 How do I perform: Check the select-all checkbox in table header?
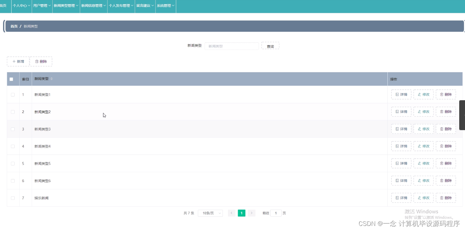[x=12, y=79]
